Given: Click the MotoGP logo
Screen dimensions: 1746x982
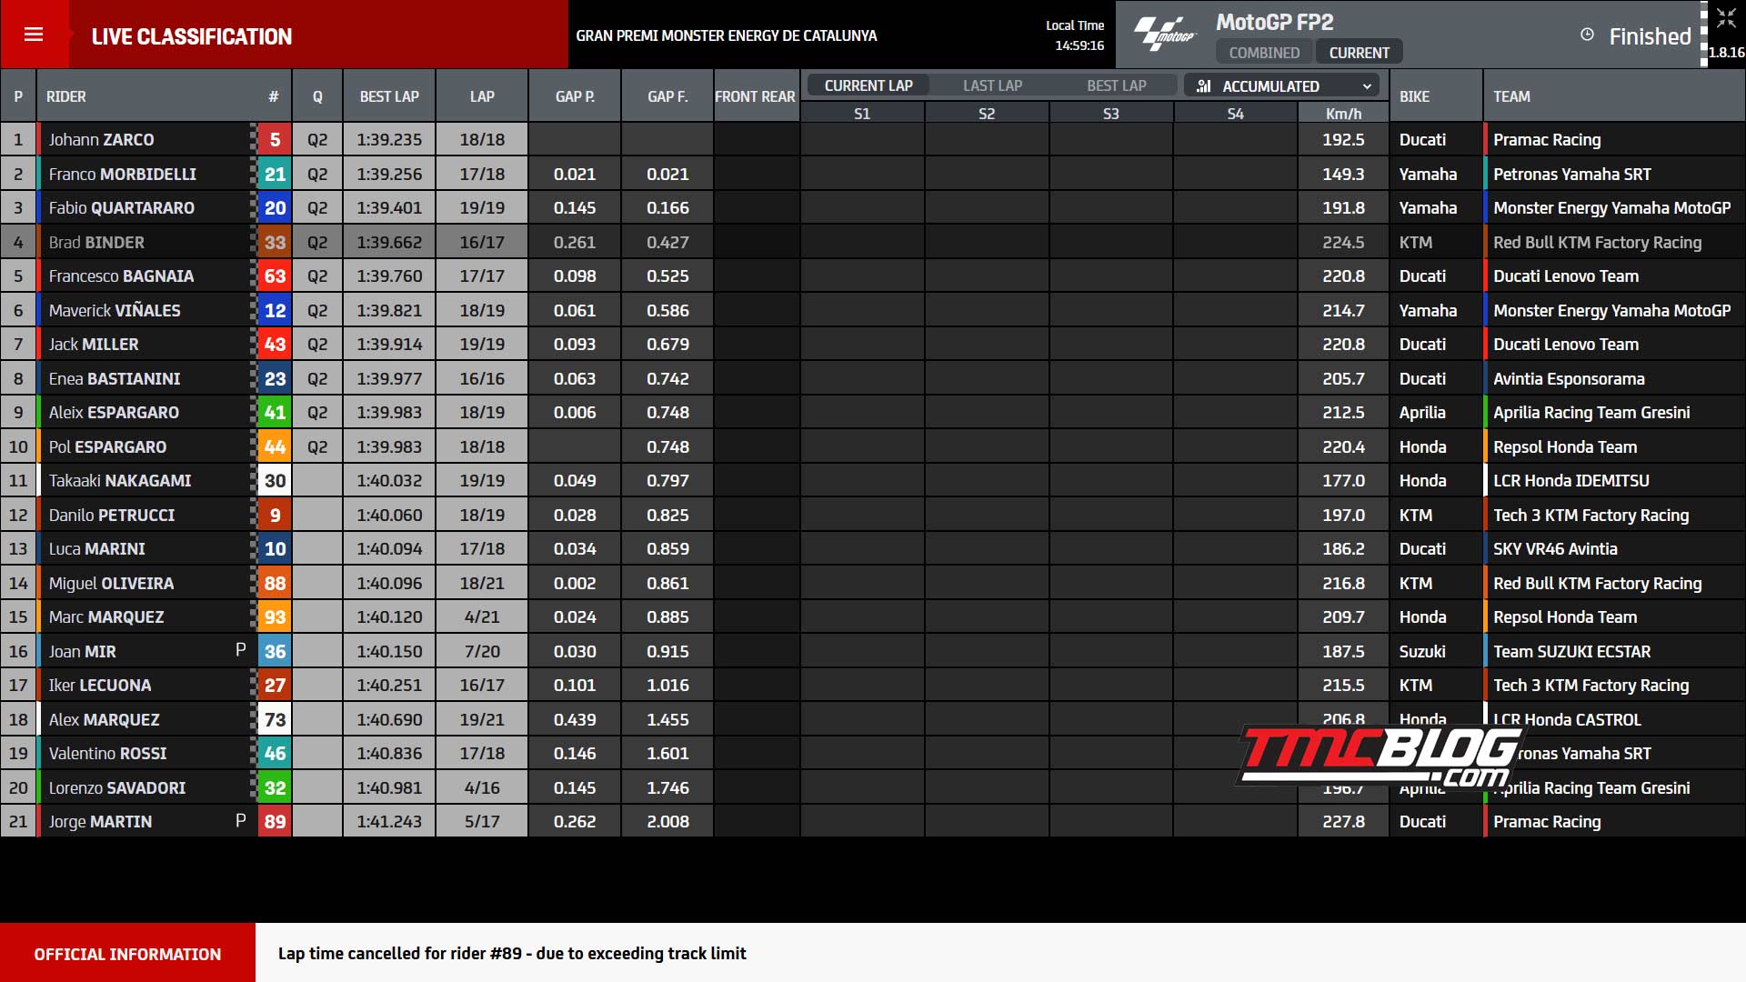Looking at the screenshot, I should pos(1165,35).
